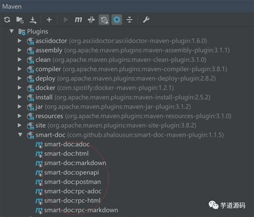
Task: Select the smart-doc:rpc-adoc goal
Action: (x=73, y=191)
